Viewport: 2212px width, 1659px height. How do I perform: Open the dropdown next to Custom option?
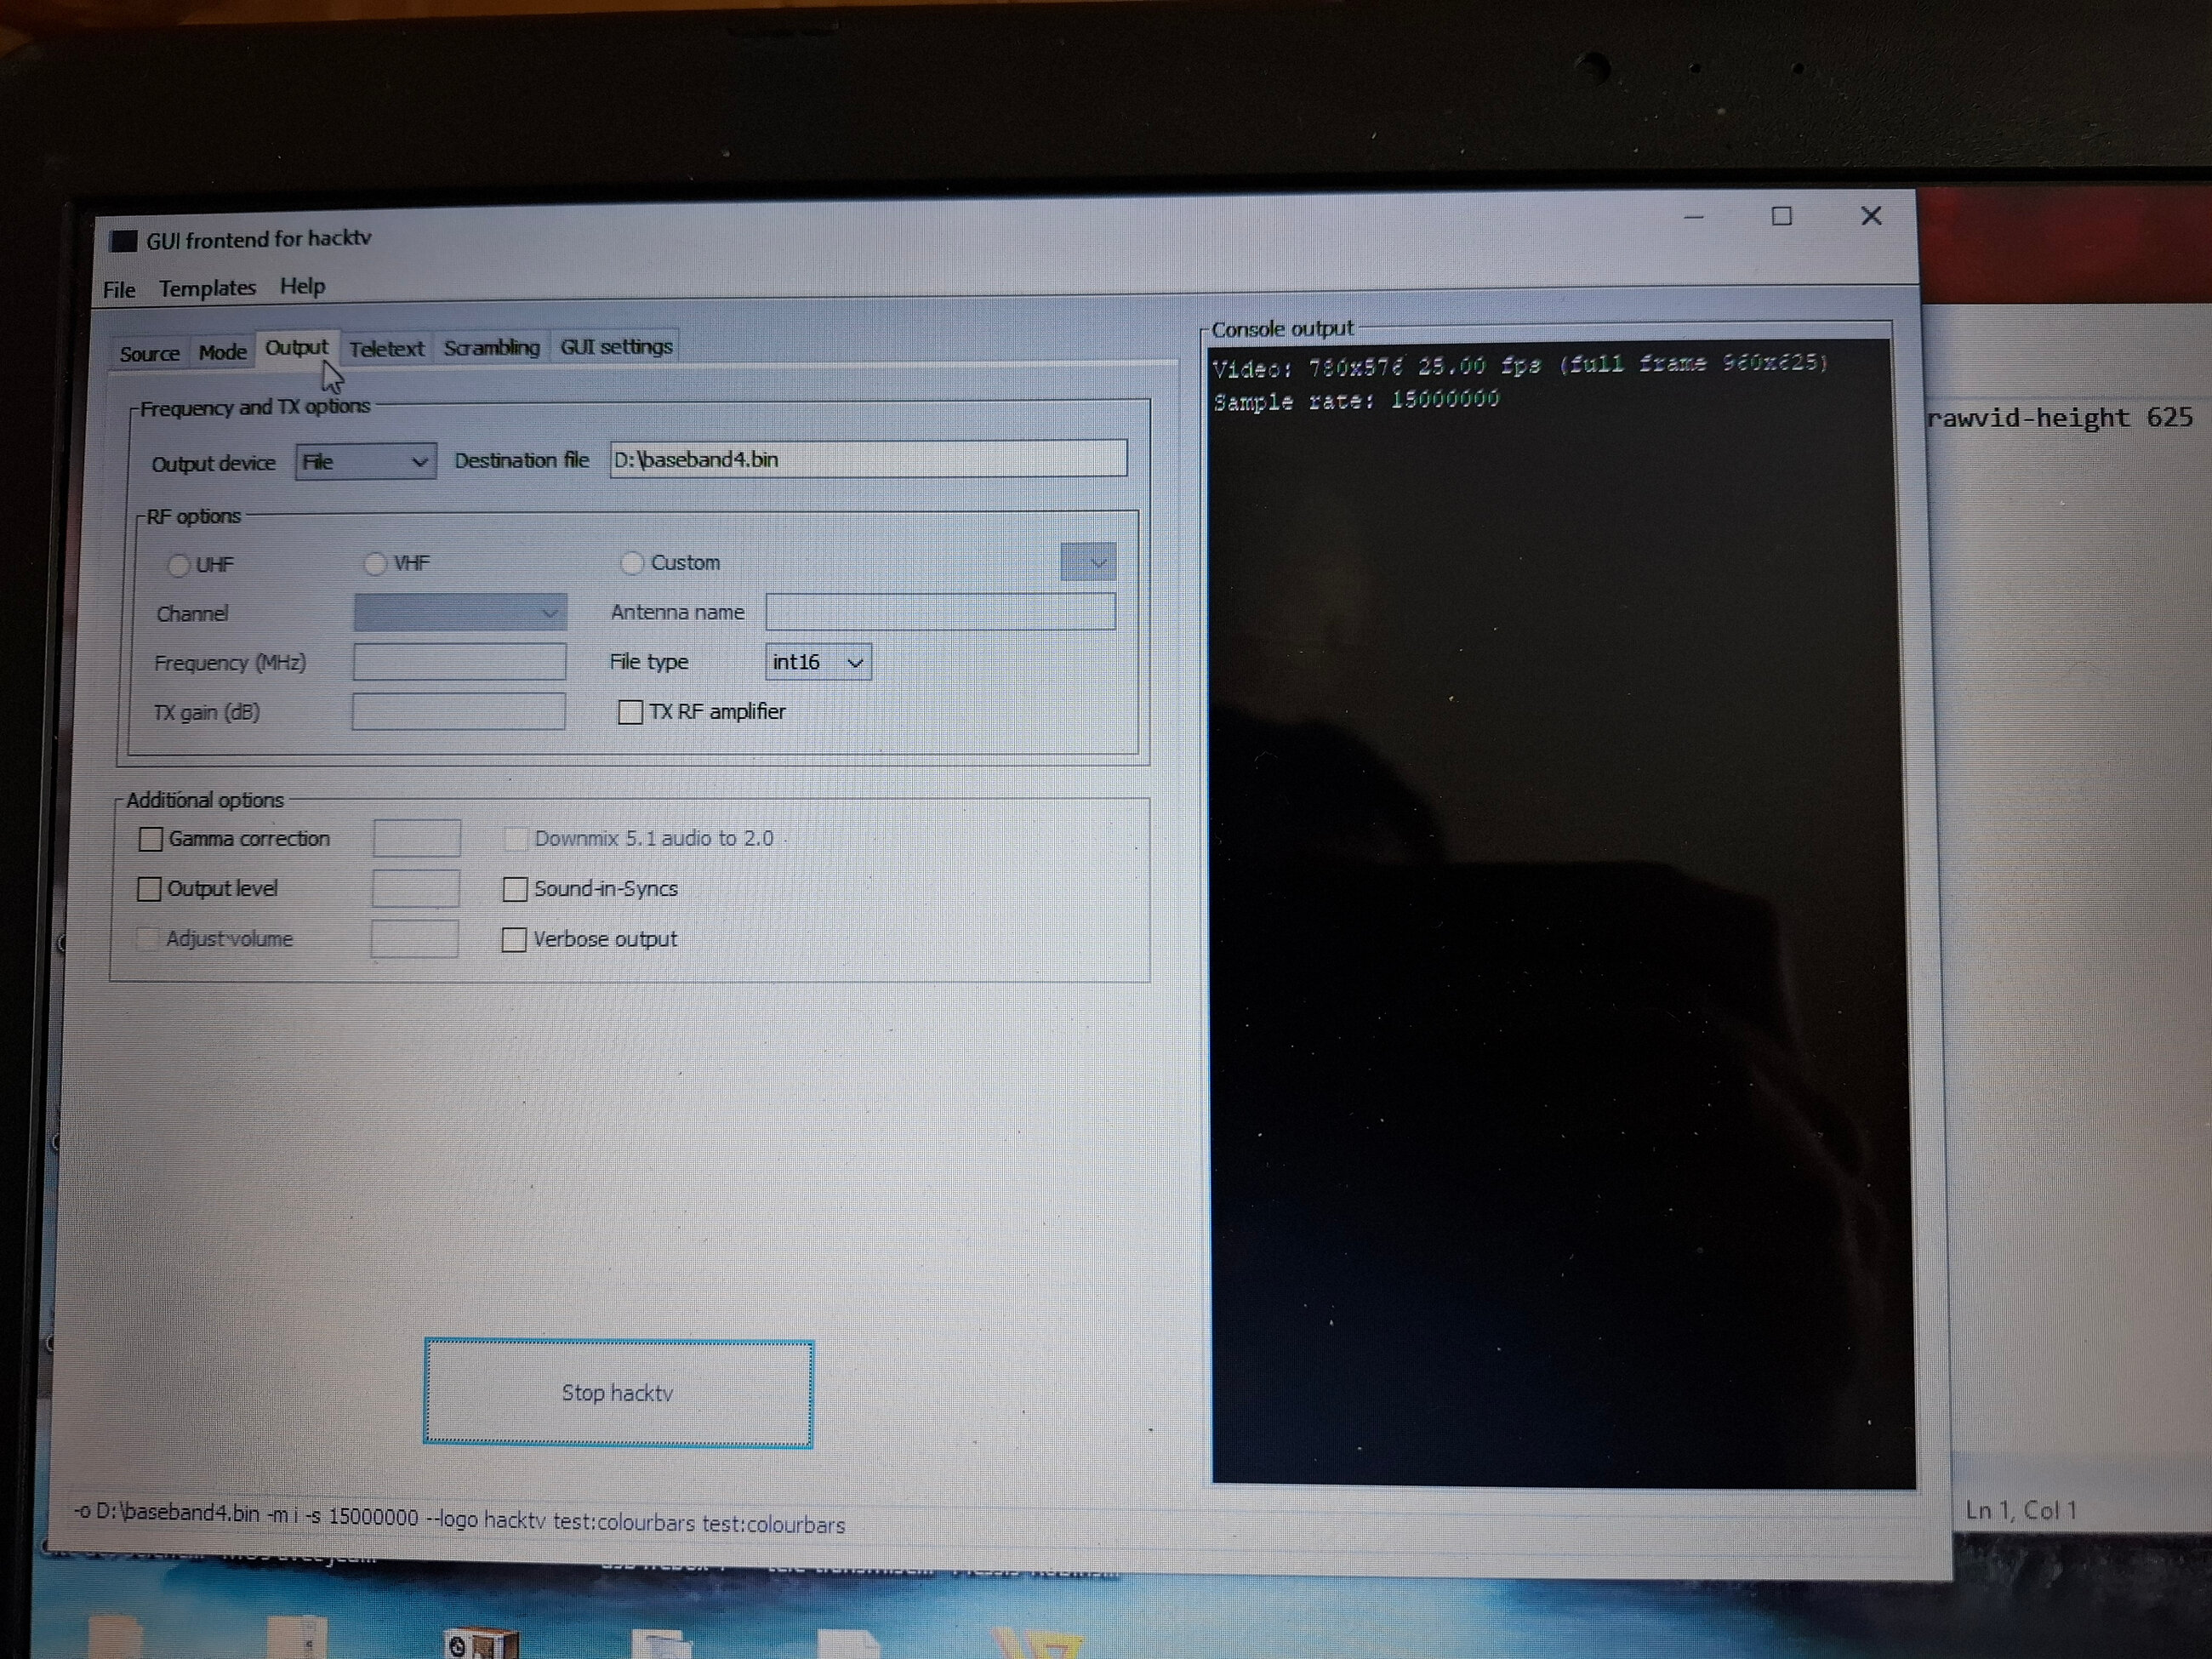(x=1088, y=562)
